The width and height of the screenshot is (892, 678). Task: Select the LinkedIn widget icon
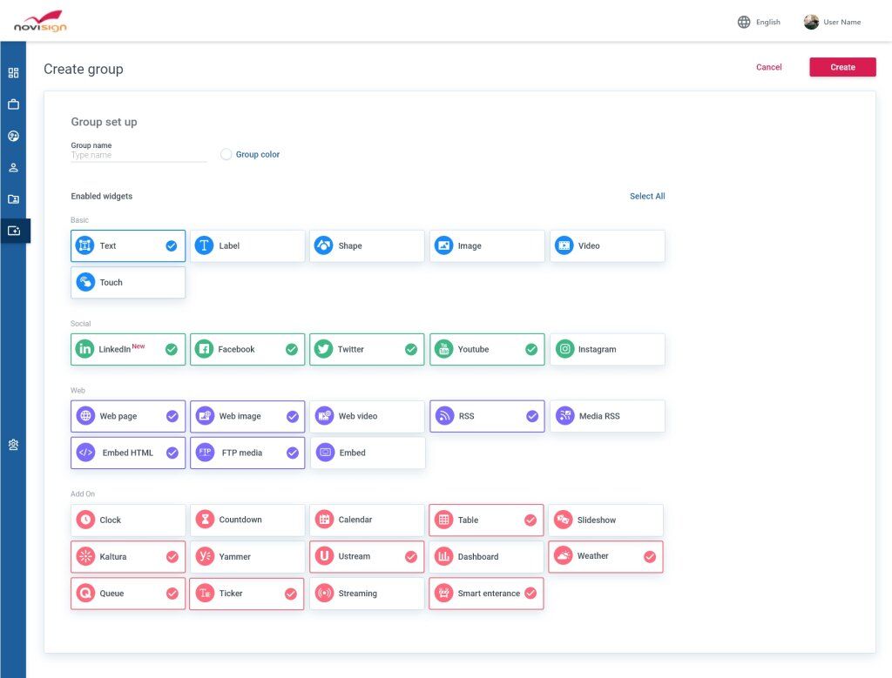tap(84, 349)
